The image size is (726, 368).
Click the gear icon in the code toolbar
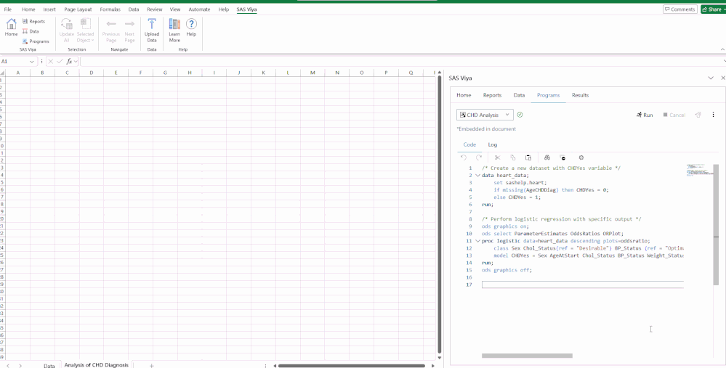(x=581, y=158)
